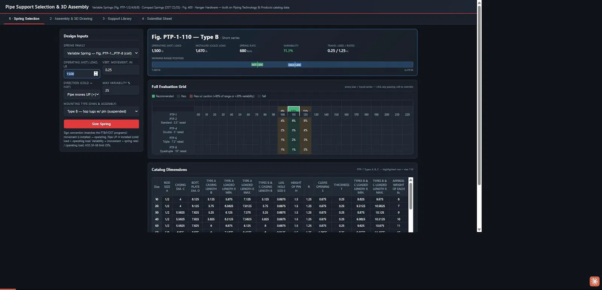Click the 10.875 cell in size 50 row

[380, 226]
